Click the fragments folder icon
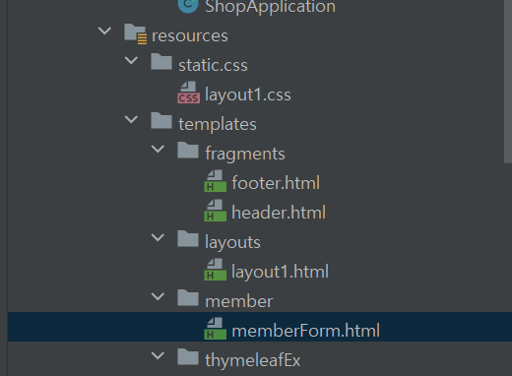 (188, 151)
